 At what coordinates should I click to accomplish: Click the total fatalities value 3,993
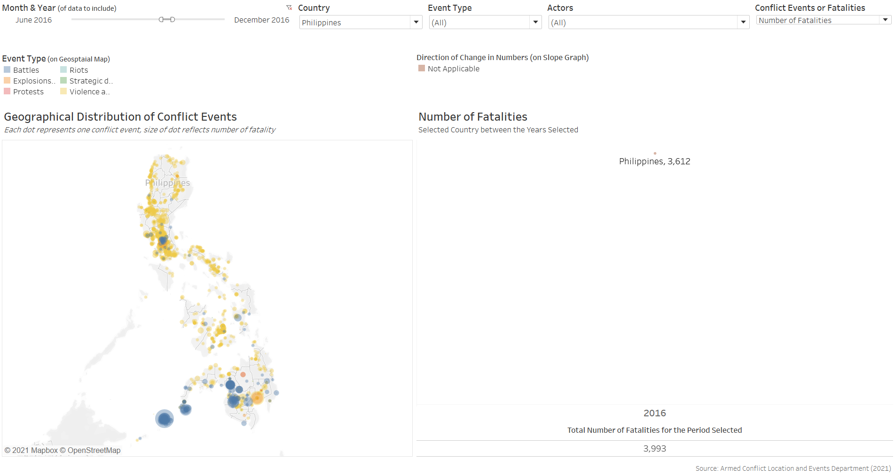[654, 449]
